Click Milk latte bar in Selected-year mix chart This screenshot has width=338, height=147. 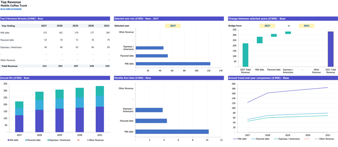[x=173, y=64]
